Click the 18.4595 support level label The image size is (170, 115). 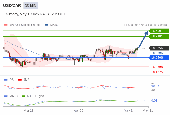[x=157, y=67]
